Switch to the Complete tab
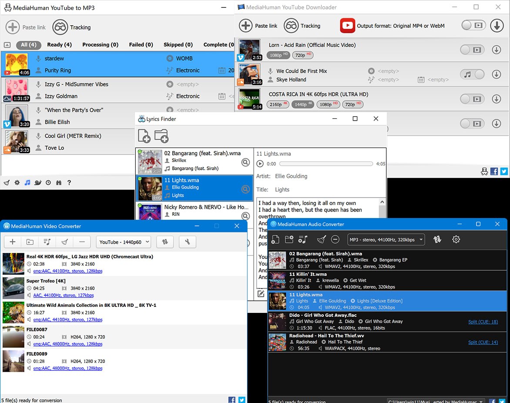510x403 pixels. point(218,45)
